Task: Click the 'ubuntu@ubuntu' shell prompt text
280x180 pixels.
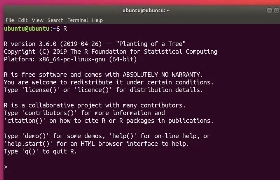Action: [27, 29]
